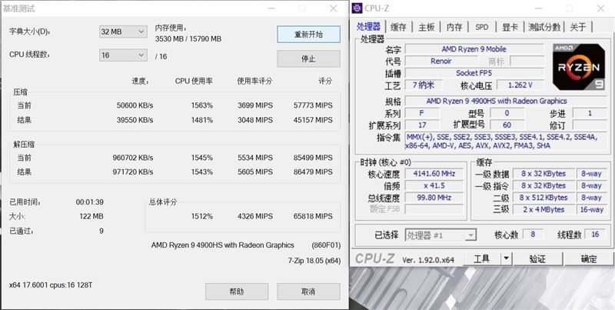Close the 基准测试 benchmark window
Viewport: 615px width, 310px height.
[333, 8]
